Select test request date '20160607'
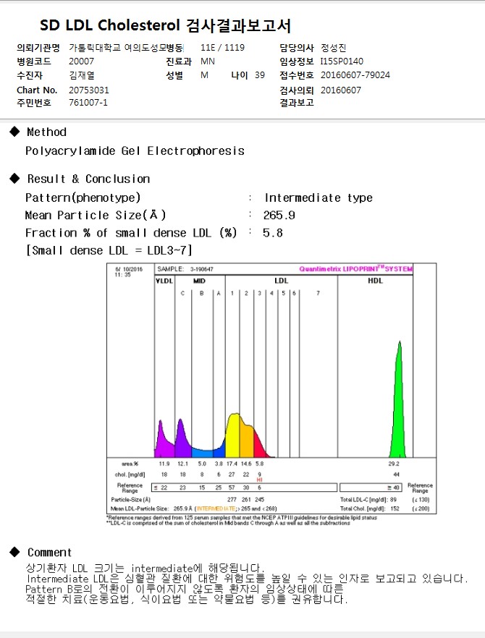485x638 pixels. click(340, 90)
